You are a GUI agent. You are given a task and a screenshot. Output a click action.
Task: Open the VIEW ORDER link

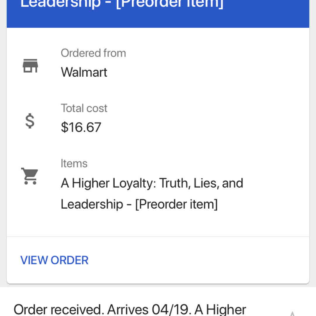pyautogui.click(x=54, y=260)
